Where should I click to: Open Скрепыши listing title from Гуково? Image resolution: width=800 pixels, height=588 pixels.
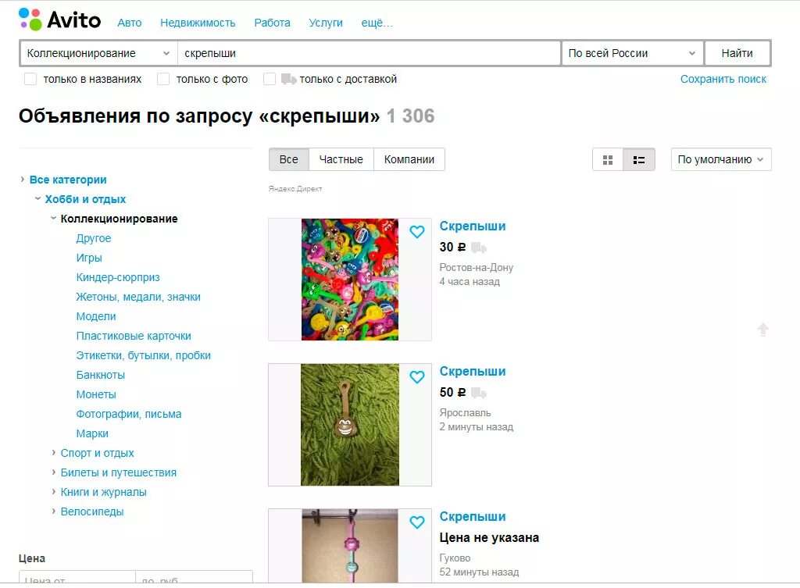pos(473,517)
